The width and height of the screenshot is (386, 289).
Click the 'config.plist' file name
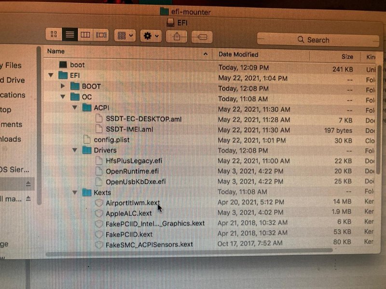(x=112, y=140)
